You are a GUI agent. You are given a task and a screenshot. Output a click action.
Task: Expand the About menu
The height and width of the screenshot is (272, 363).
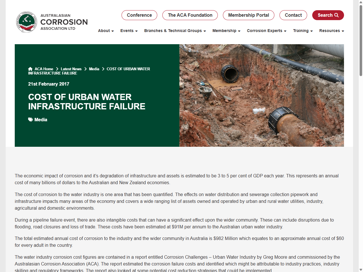point(106,31)
